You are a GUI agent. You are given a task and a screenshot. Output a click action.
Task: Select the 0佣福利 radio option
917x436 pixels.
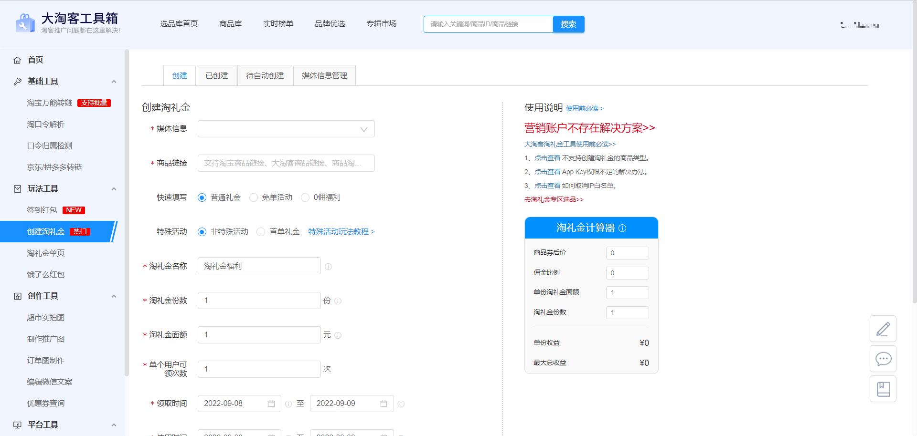tap(305, 197)
